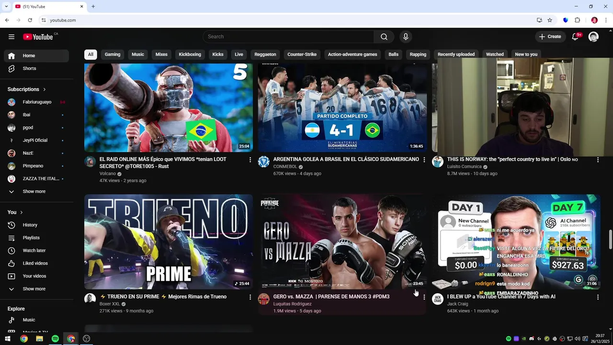This screenshot has height=345, width=613.
Task: Open options for I BLEW UP video
Action: (x=598, y=297)
